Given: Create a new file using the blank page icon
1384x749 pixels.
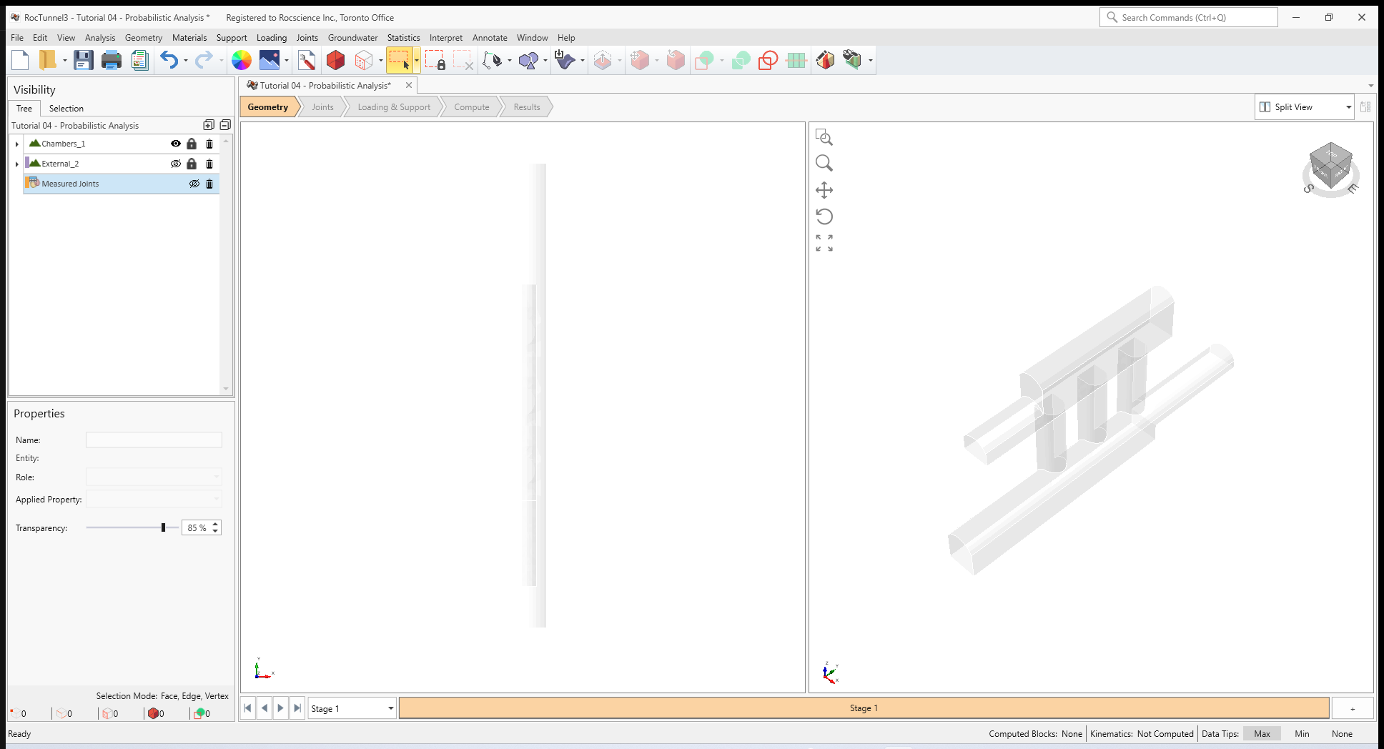Looking at the screenshot, I should [20, 61].
